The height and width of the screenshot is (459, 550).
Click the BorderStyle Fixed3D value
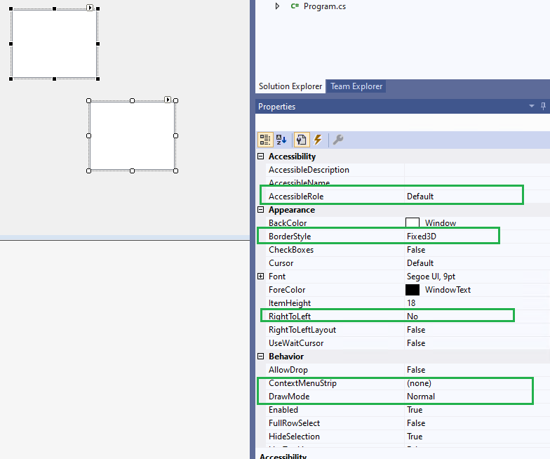coord(421,237)
